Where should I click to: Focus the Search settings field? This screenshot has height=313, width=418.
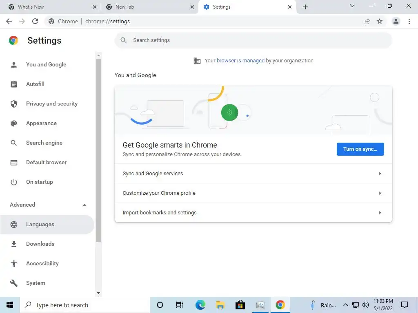pyautogui.click(x=253, y=40)
